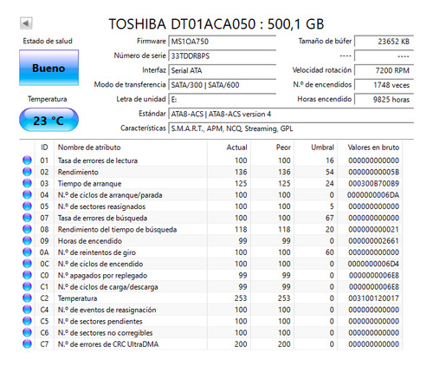The image size is (433, 380).
Task: Click status orb for attribute 04
Action: point(27,194)
